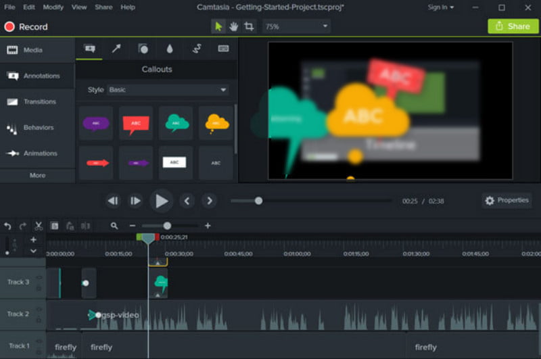Open the Modify menu
This screenshot has height=359, width=541.
pos(53,7)
